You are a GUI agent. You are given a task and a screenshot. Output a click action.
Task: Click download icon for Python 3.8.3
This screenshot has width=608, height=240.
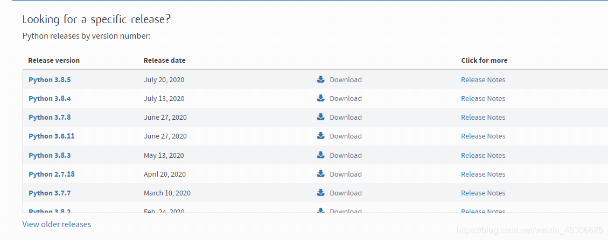coord(320,155)
